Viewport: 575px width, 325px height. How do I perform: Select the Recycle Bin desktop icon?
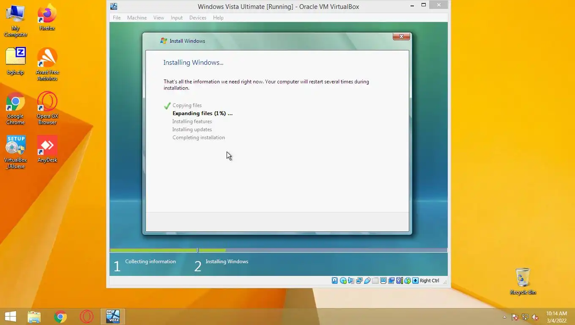pyautogui.click(x=523, y=281)
